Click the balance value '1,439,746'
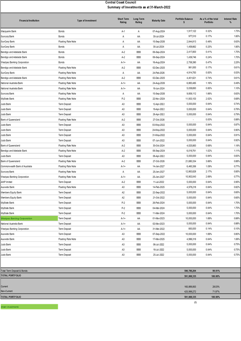This screenshot has height=341, width=241. [x=191, y=57]
